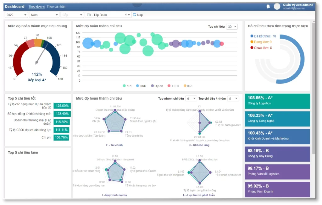Open the 2022 year dropdown
322x205 pixels.
[x=16, y=15]
